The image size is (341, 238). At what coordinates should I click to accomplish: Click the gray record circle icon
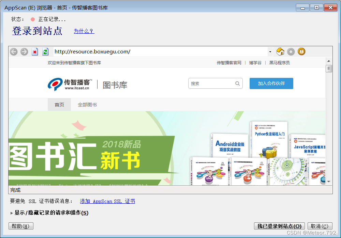point(291,52)
